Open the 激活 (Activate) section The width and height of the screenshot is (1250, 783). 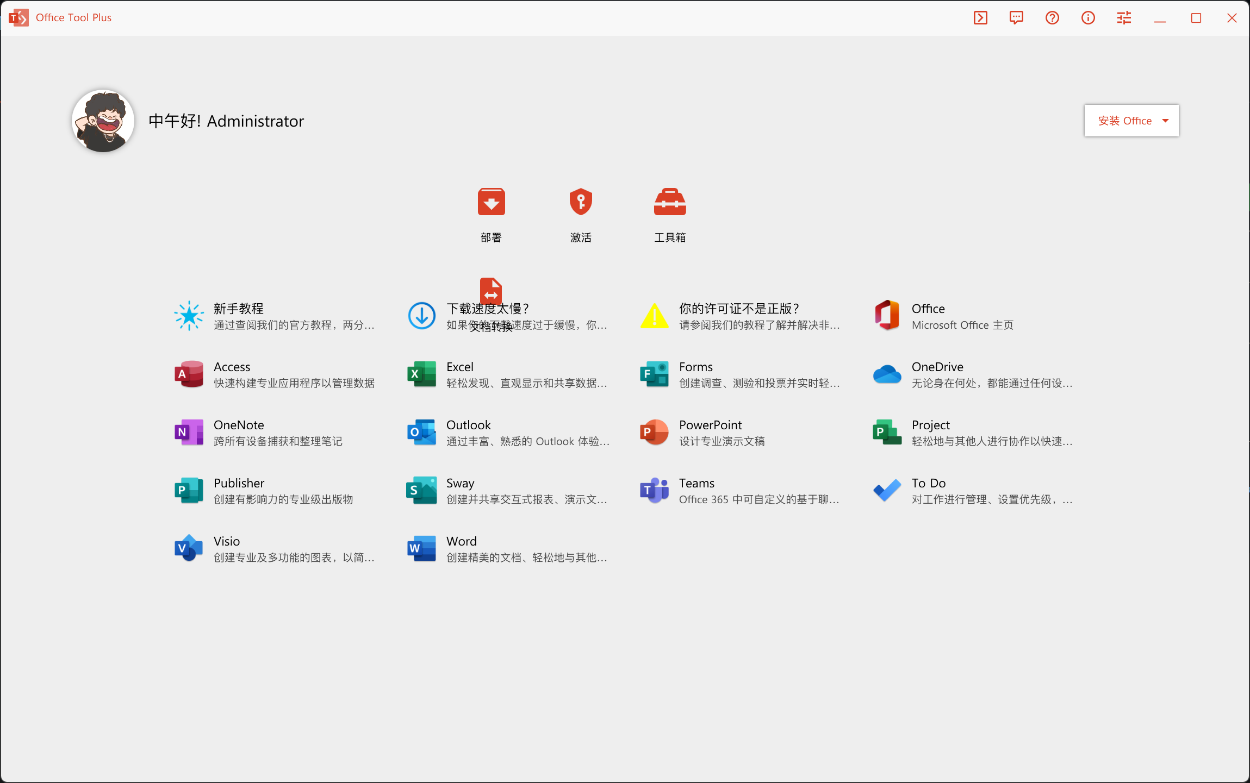click(580, 214)
